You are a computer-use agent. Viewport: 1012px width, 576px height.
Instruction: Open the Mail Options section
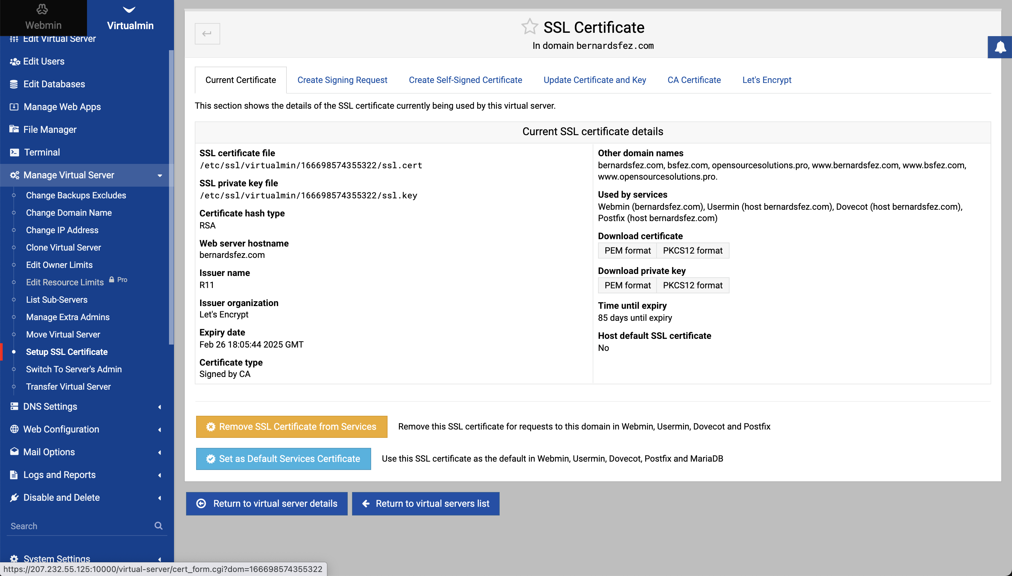tap(49, 452)
